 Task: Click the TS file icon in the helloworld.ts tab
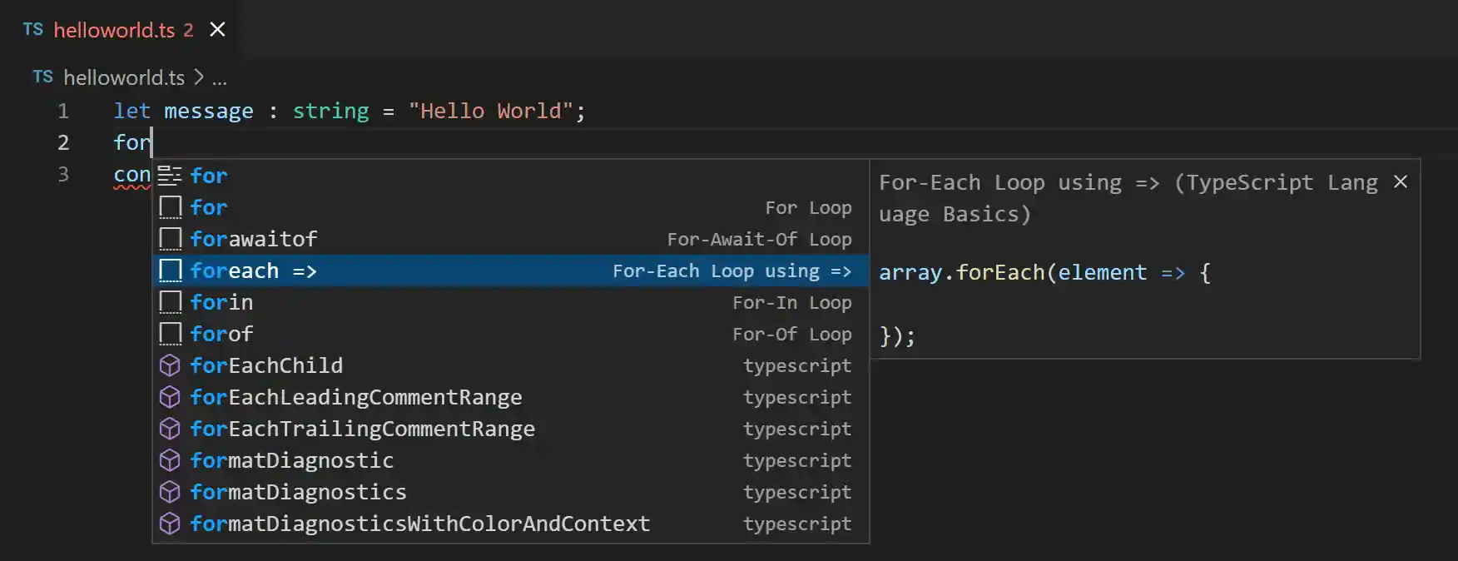pyautogui.click(x=32, y=29)
